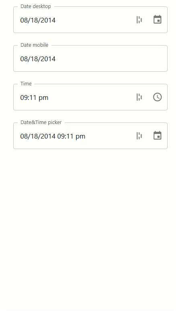
Task: Select the pm meridiem in Time field
Action: pyautogui.click(x=43, y=98)
